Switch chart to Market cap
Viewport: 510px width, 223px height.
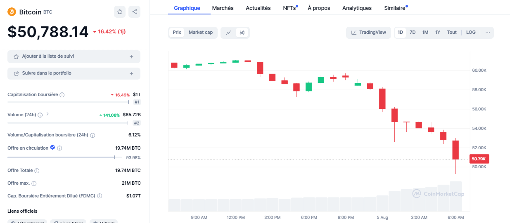click(x=201, y=32)
